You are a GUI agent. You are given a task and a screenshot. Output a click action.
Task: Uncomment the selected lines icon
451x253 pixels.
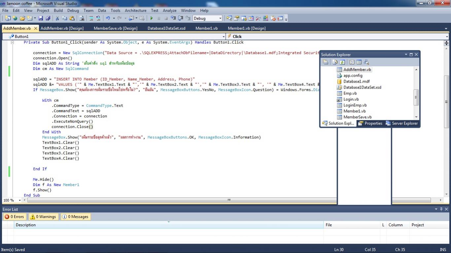[x=98, y=18]
